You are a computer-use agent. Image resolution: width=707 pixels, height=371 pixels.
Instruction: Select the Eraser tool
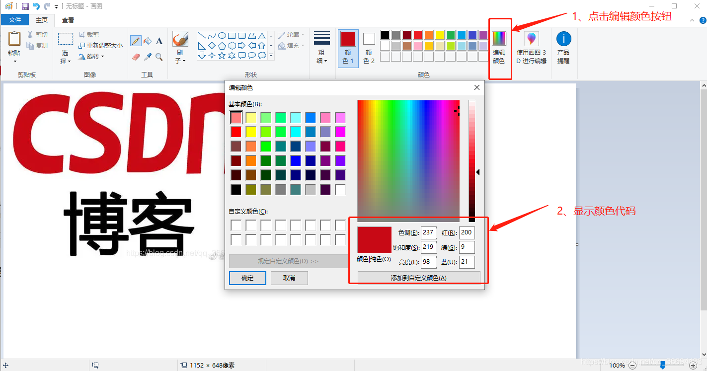click(x=136, y=57)
